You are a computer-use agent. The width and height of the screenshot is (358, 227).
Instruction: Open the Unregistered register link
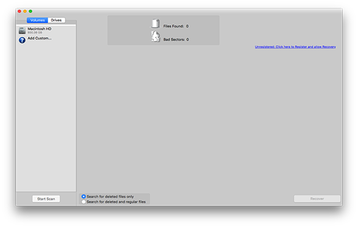295,47
